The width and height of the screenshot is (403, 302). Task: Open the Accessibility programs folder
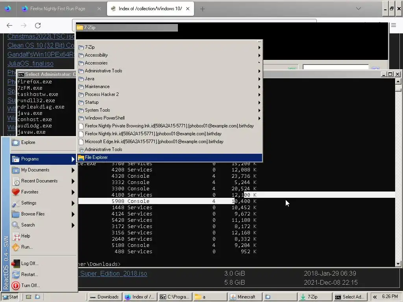[170, 55]
